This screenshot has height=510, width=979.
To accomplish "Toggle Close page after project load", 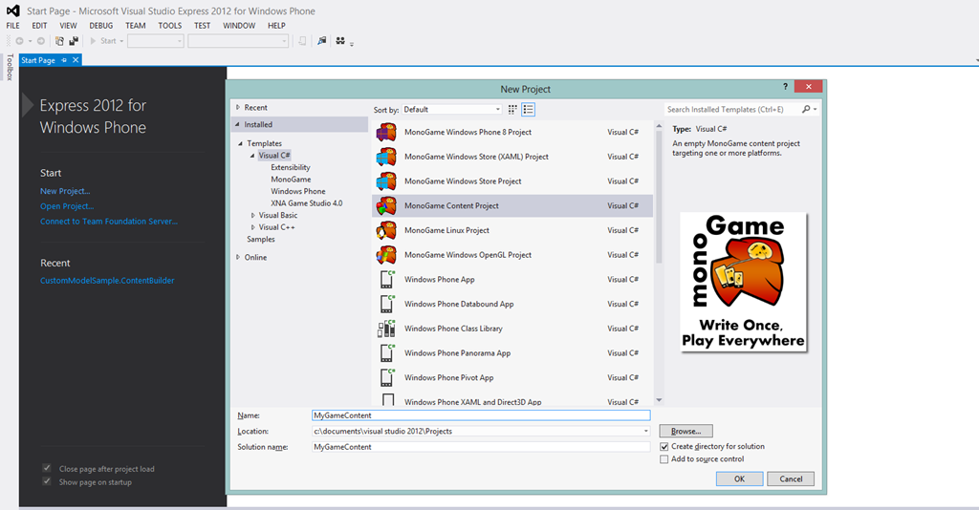I will tap(47, 468).
